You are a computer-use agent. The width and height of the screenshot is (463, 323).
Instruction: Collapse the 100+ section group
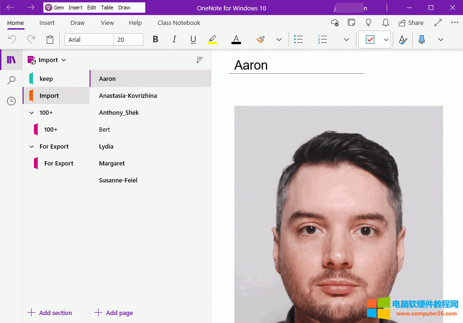click(31, 112)
